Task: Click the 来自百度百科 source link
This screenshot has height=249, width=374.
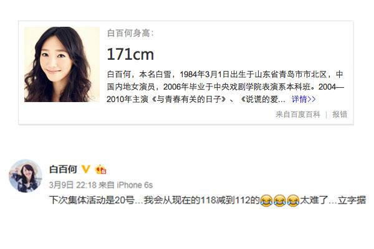Action: [x=298, y=115]
